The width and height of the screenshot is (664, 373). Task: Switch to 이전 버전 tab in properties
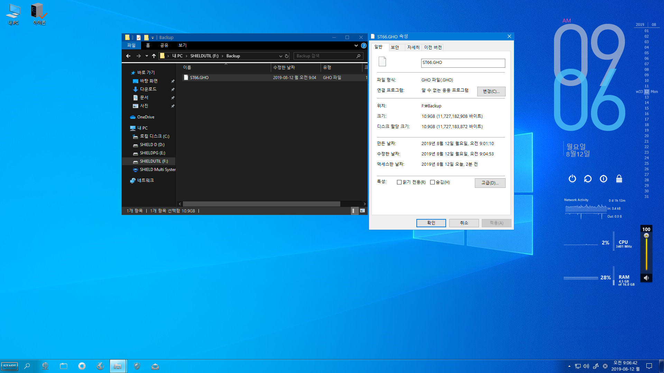(x=433, y=47)
